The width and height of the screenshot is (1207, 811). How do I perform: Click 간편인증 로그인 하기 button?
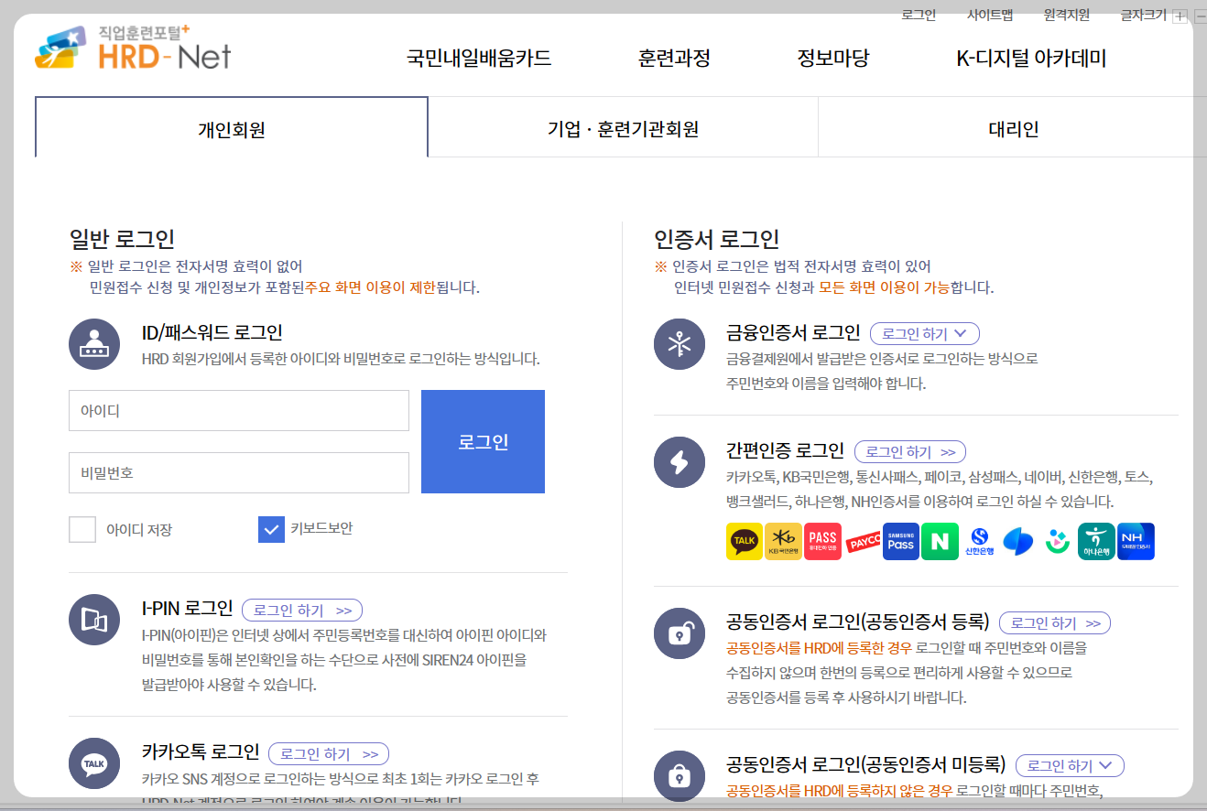point(910,451)
